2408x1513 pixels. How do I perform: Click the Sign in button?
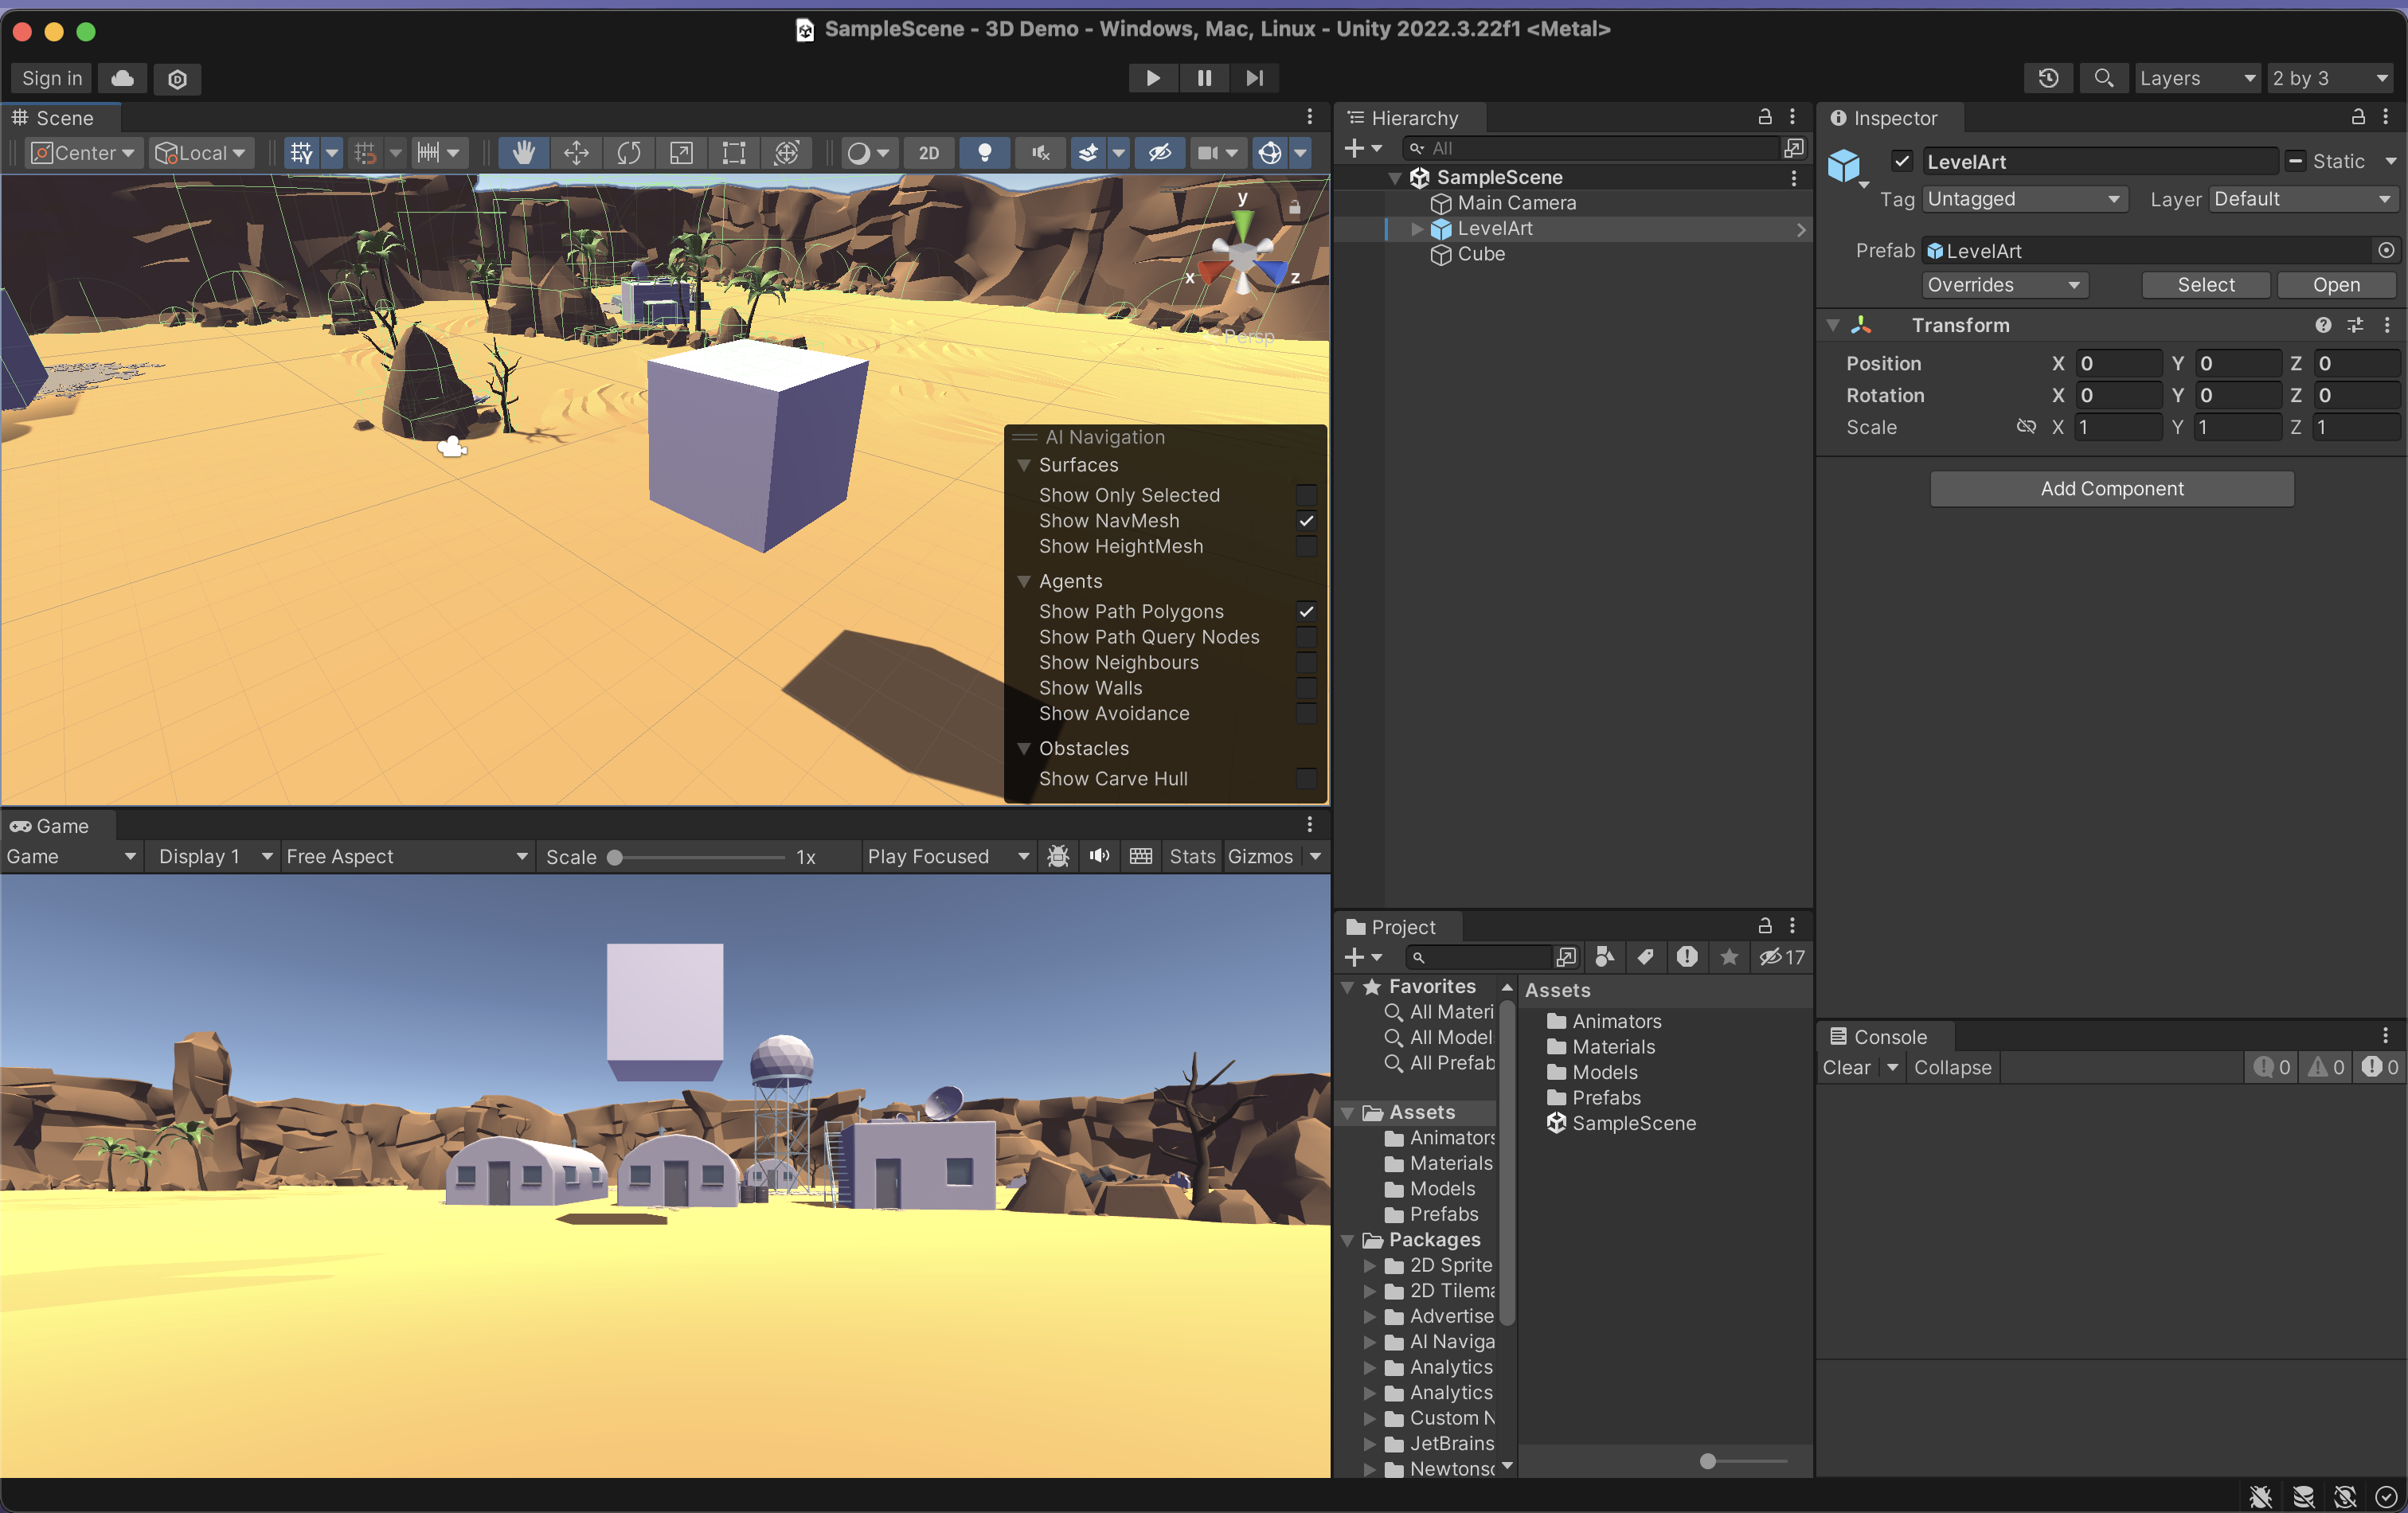tap(52, 78)
